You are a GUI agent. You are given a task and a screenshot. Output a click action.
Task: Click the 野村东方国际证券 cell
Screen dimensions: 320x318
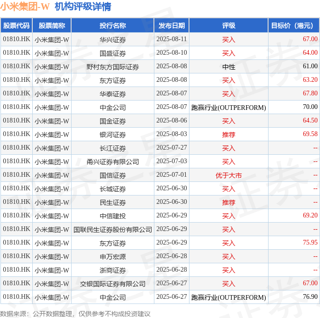tap(112, 67)
